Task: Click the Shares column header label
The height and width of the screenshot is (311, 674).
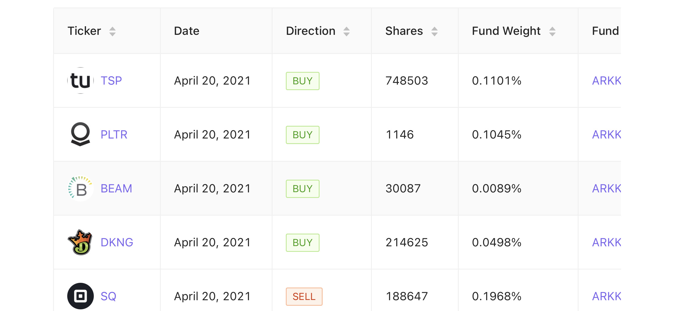Action: (404, 31)
